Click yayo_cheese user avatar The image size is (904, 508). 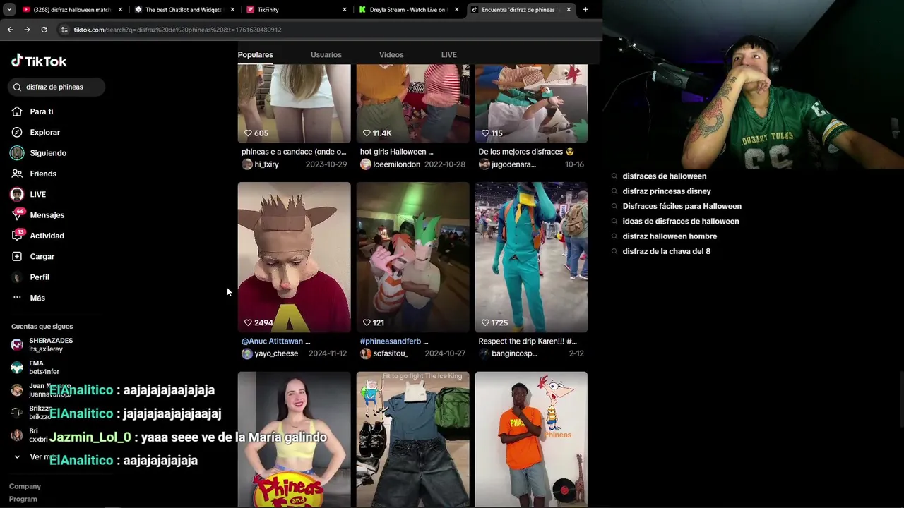(247, 353)
